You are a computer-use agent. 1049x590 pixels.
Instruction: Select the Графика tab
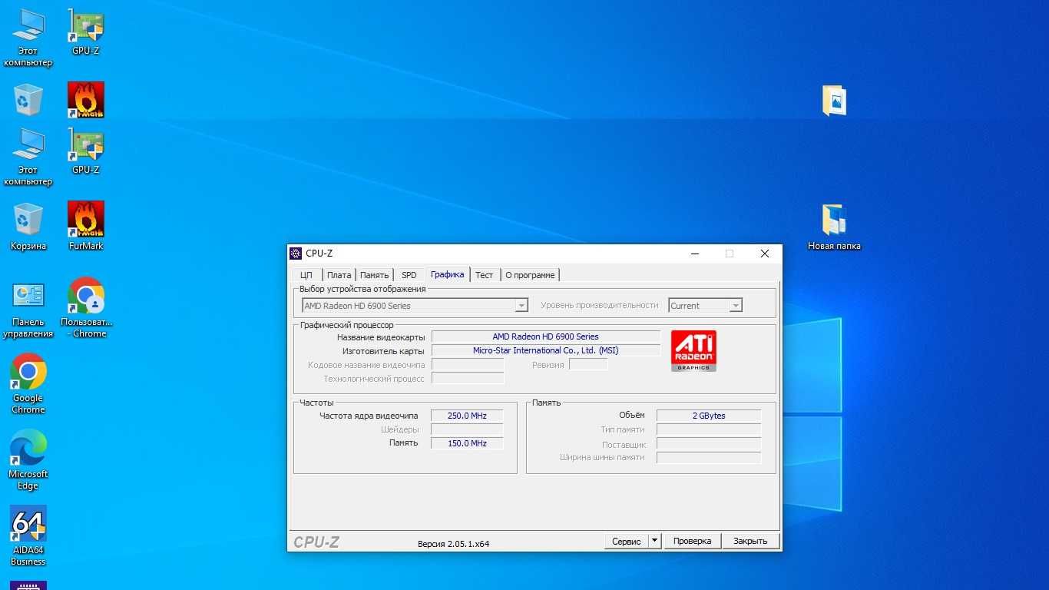[x=448, y=274]
